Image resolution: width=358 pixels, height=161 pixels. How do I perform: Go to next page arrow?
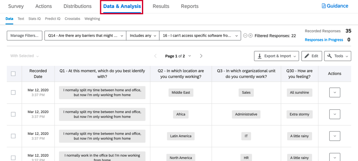[x=201, y=56]
